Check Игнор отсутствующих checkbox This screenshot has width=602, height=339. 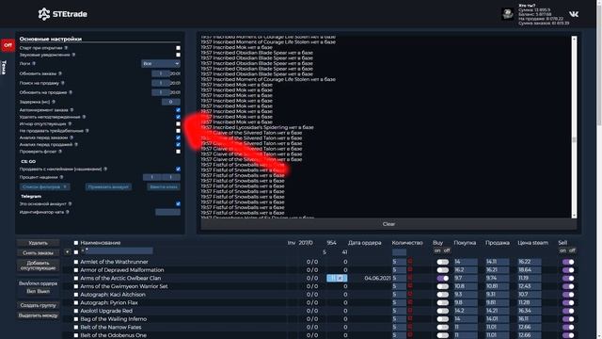pyautogui.click(x=178, y=123)
